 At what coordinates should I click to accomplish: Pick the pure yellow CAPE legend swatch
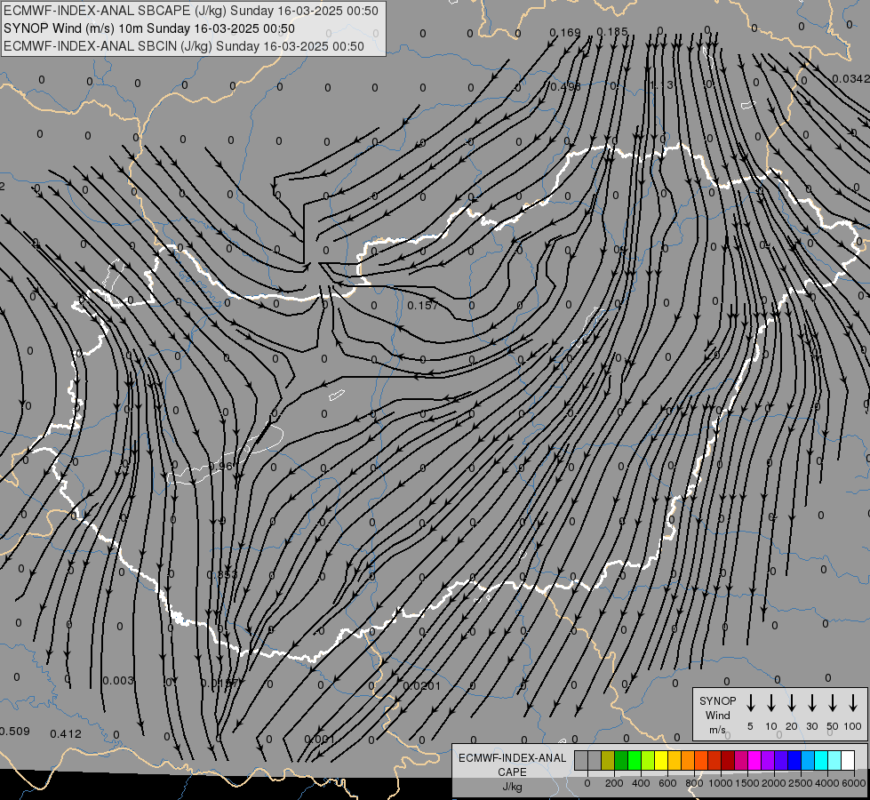(661, 760)
